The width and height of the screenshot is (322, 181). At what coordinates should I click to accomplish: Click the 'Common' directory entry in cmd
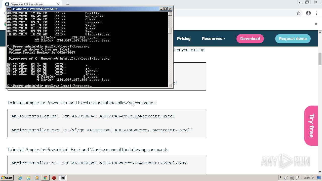52,71
